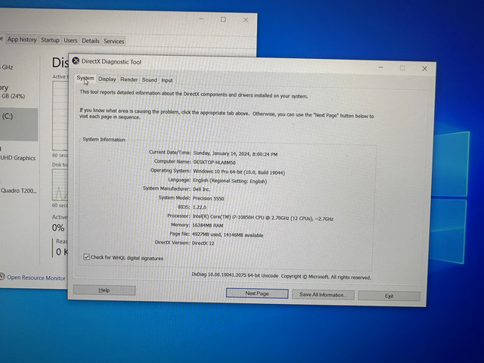Maximize the Task Manager window
This screenshot has width=484, height=363.
(223, 20)
